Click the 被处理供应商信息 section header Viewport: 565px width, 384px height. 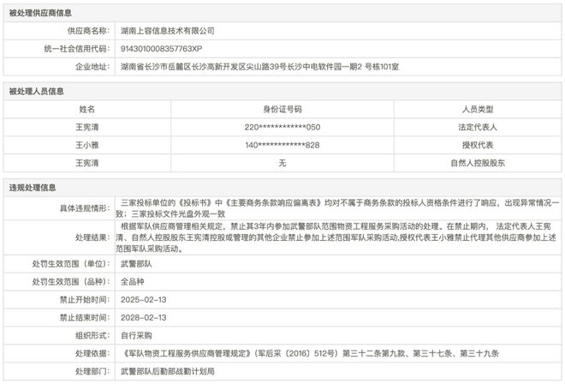tap(40, 13)
